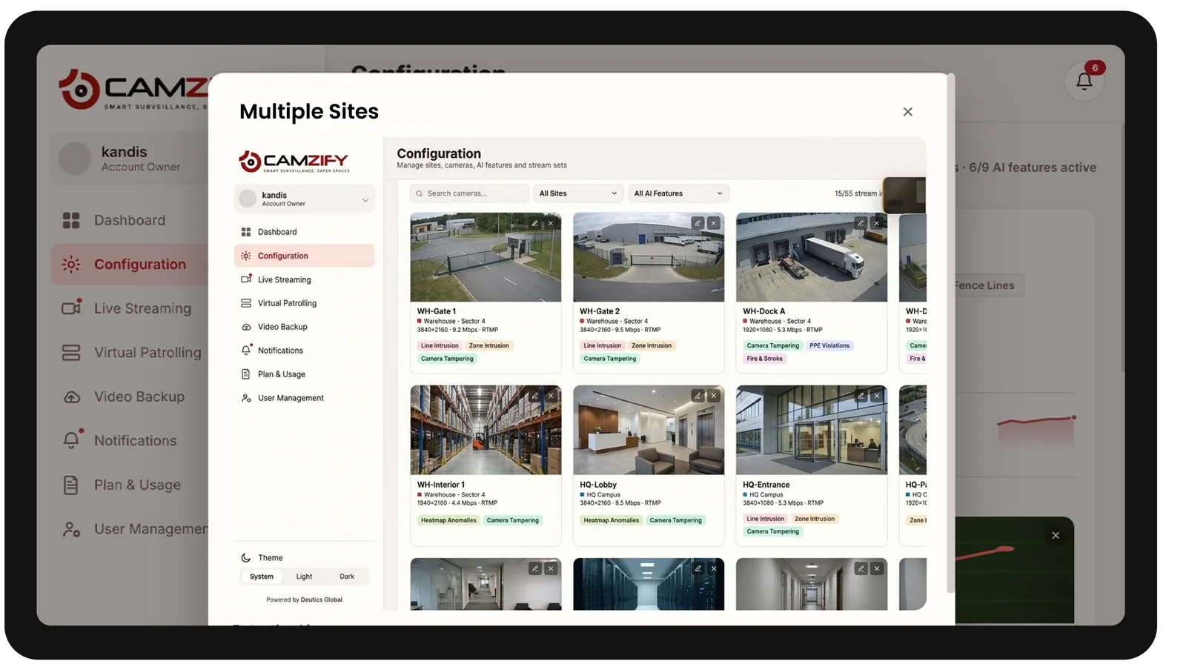Screen dimensions: 1186x667
Task: Click the Plan & Usage document icon in the background sidebar
Action: (71, 485)
